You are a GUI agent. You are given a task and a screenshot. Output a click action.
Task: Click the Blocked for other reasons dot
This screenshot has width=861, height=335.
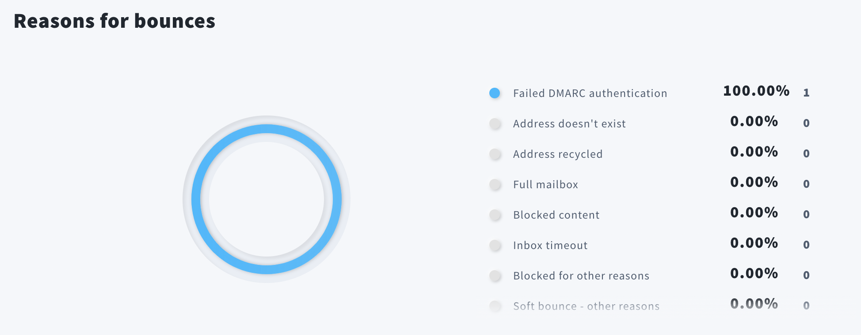pyautogui.click(x=495, y=275)
